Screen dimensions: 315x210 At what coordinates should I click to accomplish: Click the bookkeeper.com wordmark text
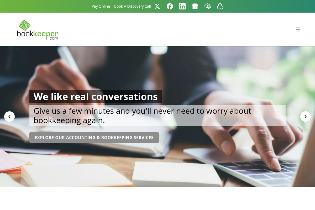(38, 34)
